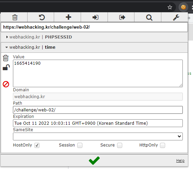The image size is (193, 169).
Task: Toggle the HostOnly checkbox
Action: [x=37, y=145]
